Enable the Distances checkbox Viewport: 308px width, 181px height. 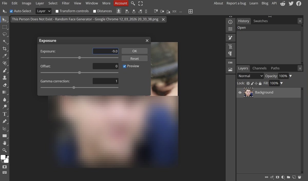[94, 11]
